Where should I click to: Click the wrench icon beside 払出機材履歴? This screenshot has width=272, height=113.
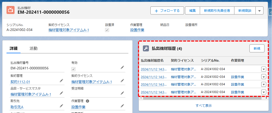(146, 48)
